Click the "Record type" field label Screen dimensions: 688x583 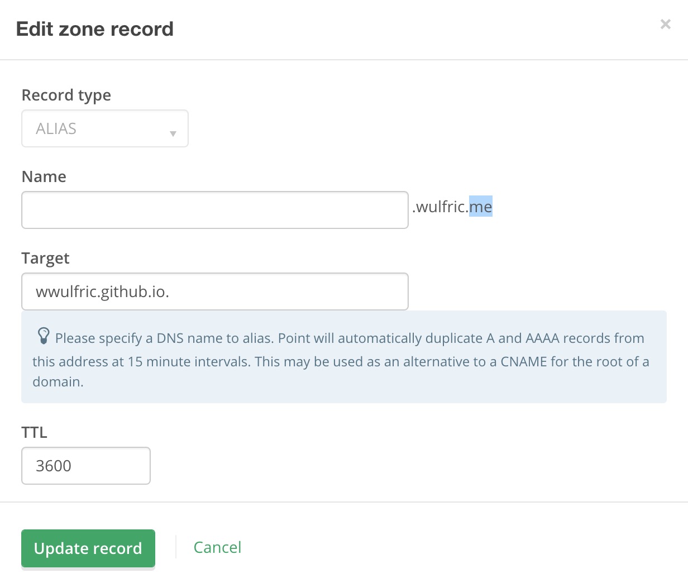(x=66, y=95)
